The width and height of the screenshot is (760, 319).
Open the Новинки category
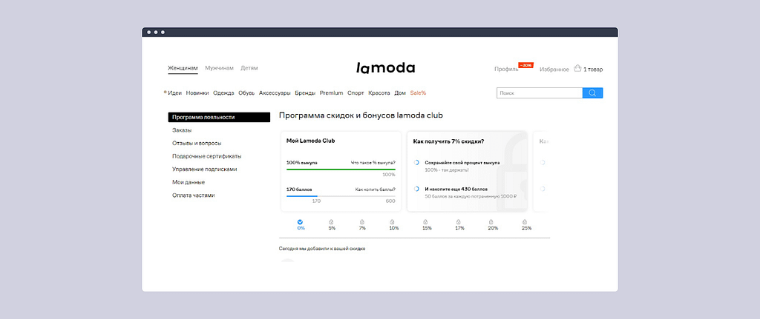[x=197, y=93]
